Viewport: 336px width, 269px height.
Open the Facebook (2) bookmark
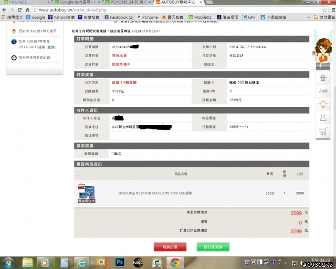pyautogui.click(x=119, y=17)
